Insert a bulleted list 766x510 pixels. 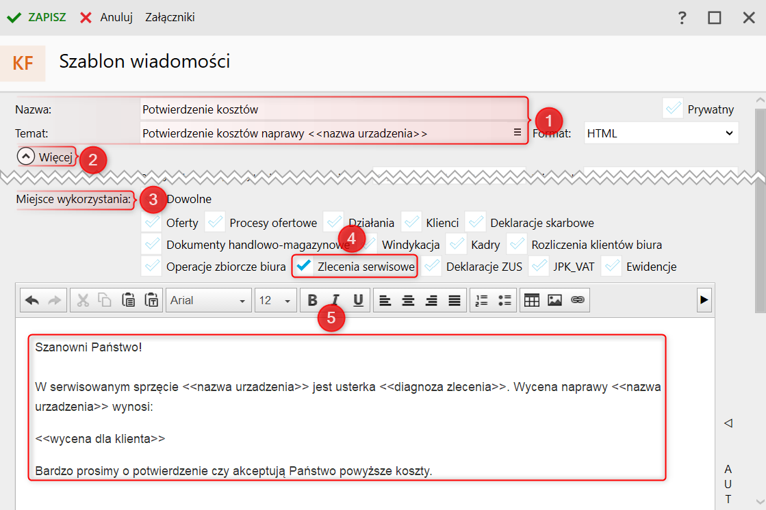pyautogui.click(x=505, y=300)
